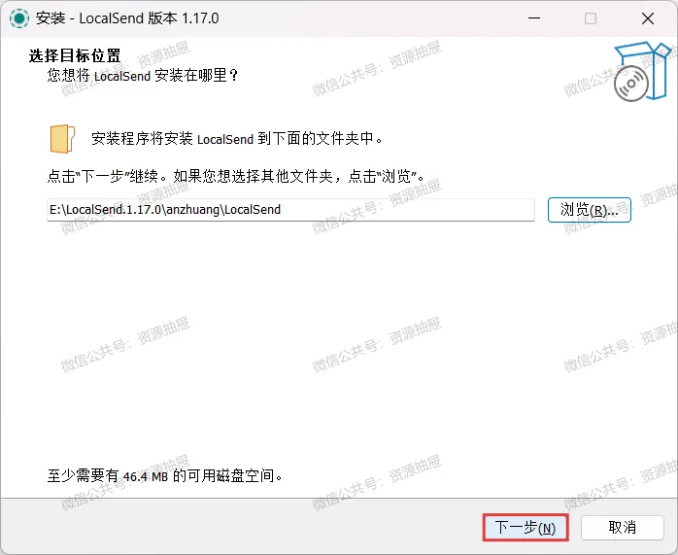The width and height of the screenshot is (678, 555).
Task: Click the text 您想将 LocalSend 安装在哪里？
Action: pyautogui.click(x=143, y=76)
